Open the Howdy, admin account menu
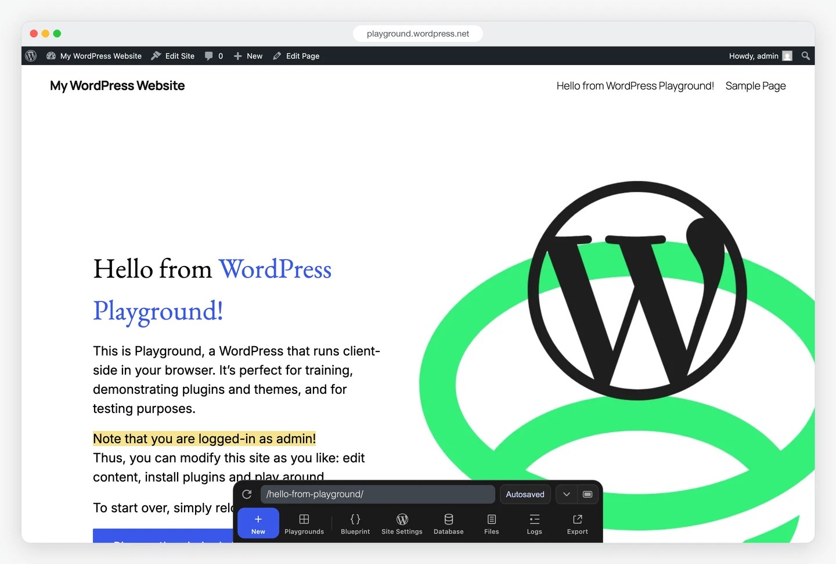 (x=761, y=56)
